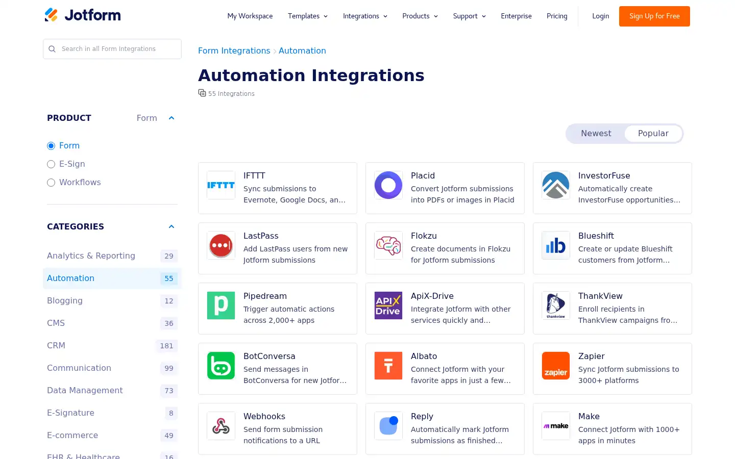The width and height of the screenshot is (735, 459).
Task: Open the Integrations dropdown menu
Action: [365, 16]
